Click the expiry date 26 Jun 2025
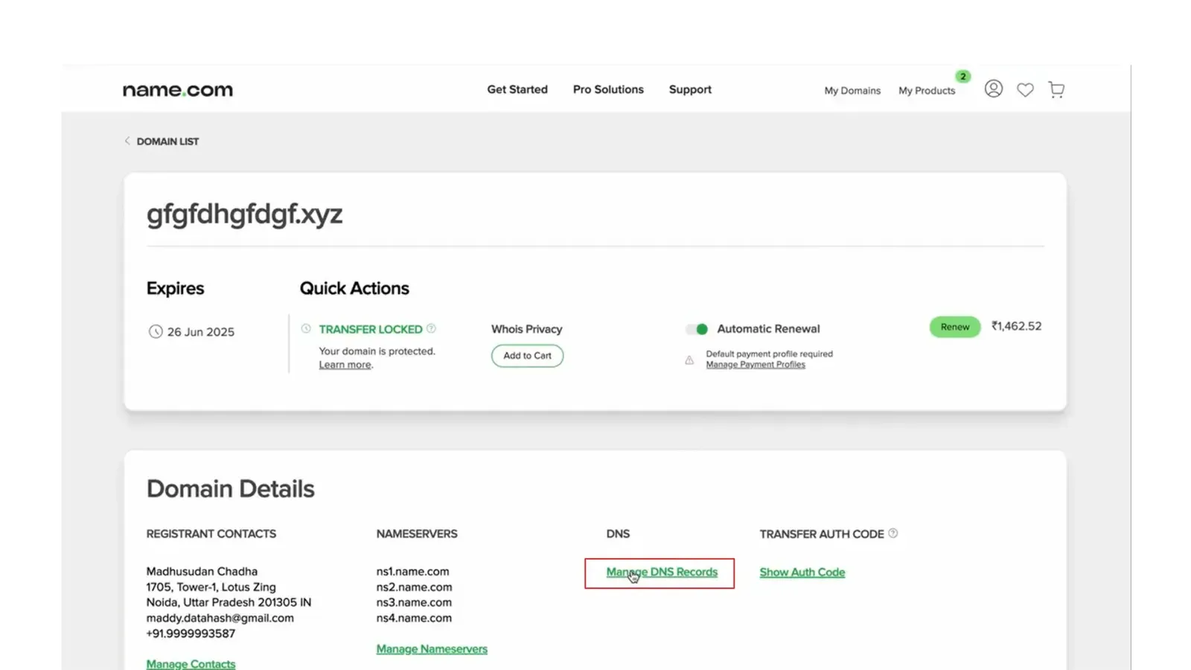This screenshot has height=670, width=1191. (x=201, y=332)
